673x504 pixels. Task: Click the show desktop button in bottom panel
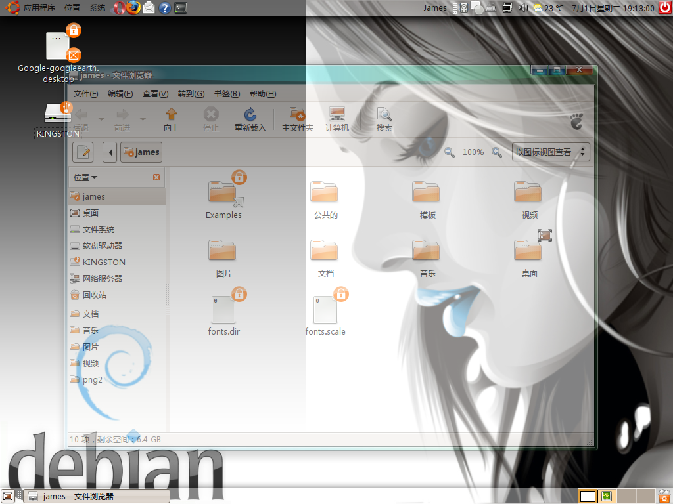(8, 496)
